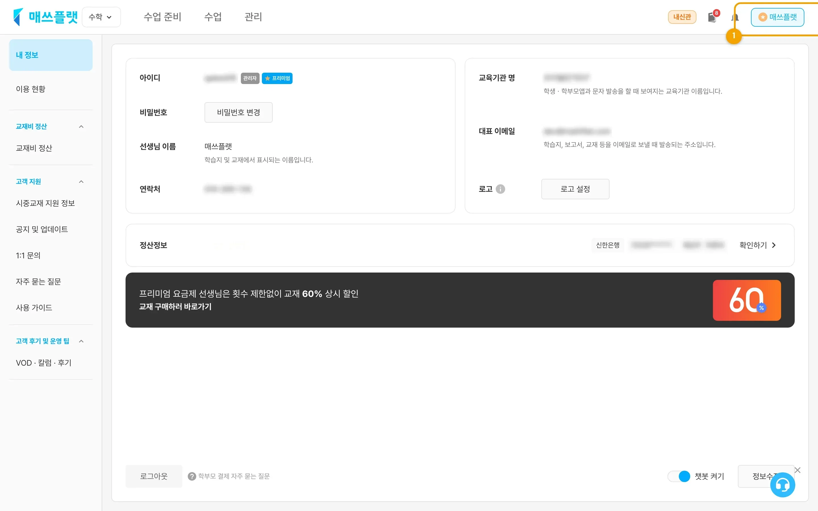Open 공지 및 업데이트

(42, 229)
